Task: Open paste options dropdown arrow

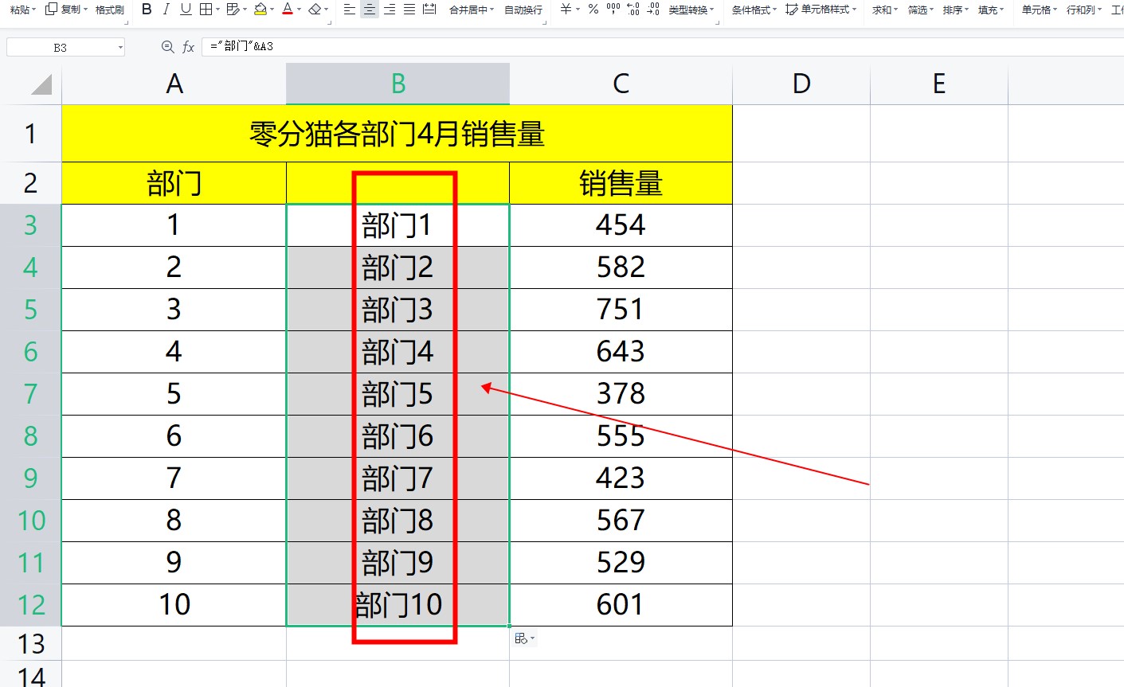Action: tap(33, 10)
